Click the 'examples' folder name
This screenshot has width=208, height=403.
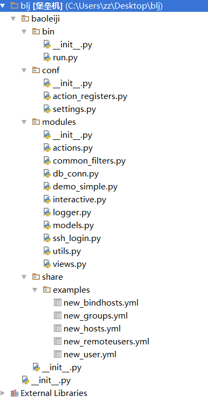71,290
